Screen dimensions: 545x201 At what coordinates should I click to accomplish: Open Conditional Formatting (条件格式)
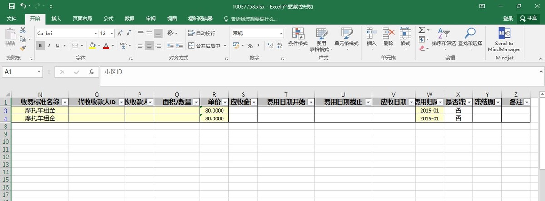[298, 39]
